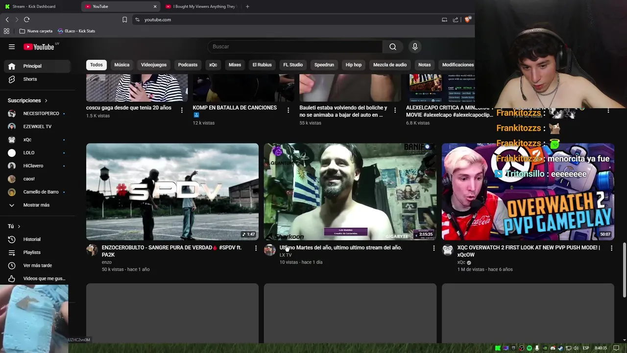627x353 pixels.
Task: Open options for Bauleti video
Action: pos(395,110)
